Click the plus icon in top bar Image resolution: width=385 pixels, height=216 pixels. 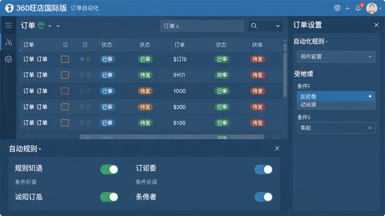tap(347, 8)
